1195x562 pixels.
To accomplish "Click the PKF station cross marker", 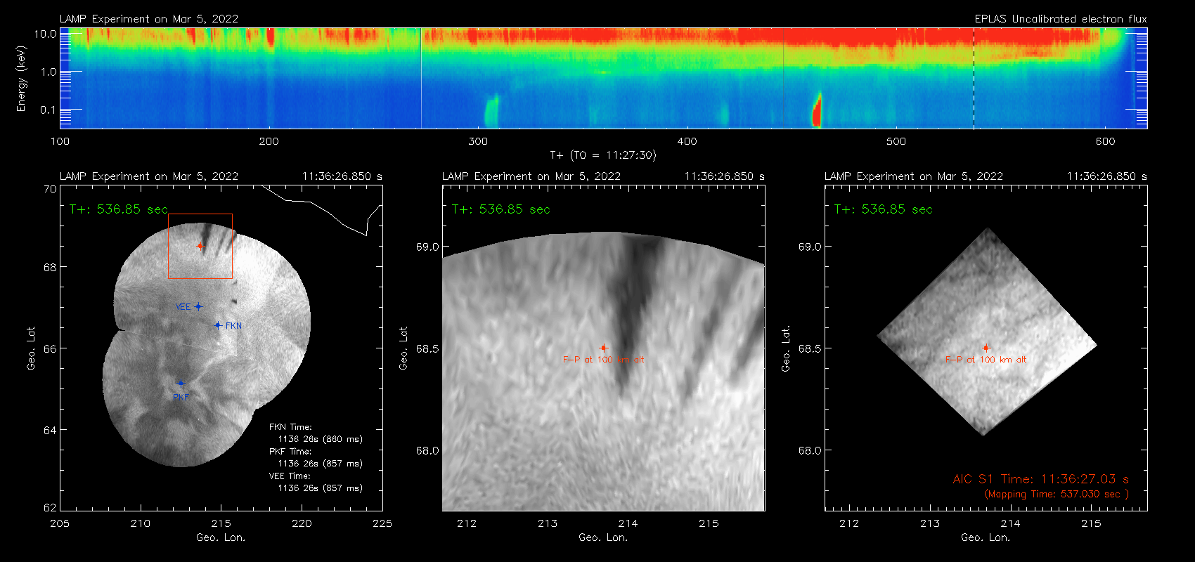I will (x=181, y=384).
